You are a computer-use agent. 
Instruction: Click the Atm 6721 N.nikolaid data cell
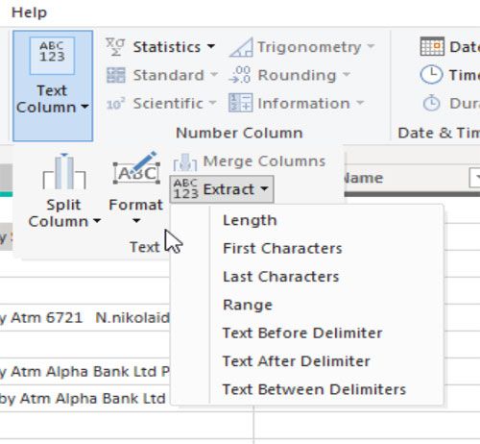(84, 317)
